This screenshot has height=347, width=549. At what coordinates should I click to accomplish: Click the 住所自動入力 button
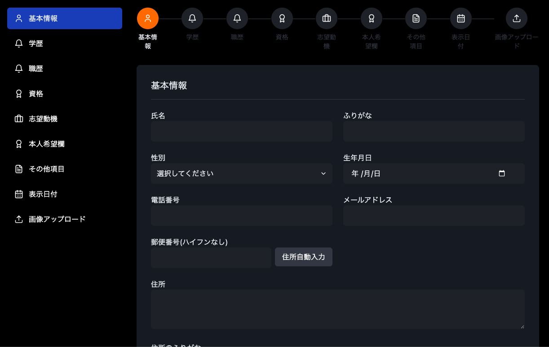pos(304,257)
